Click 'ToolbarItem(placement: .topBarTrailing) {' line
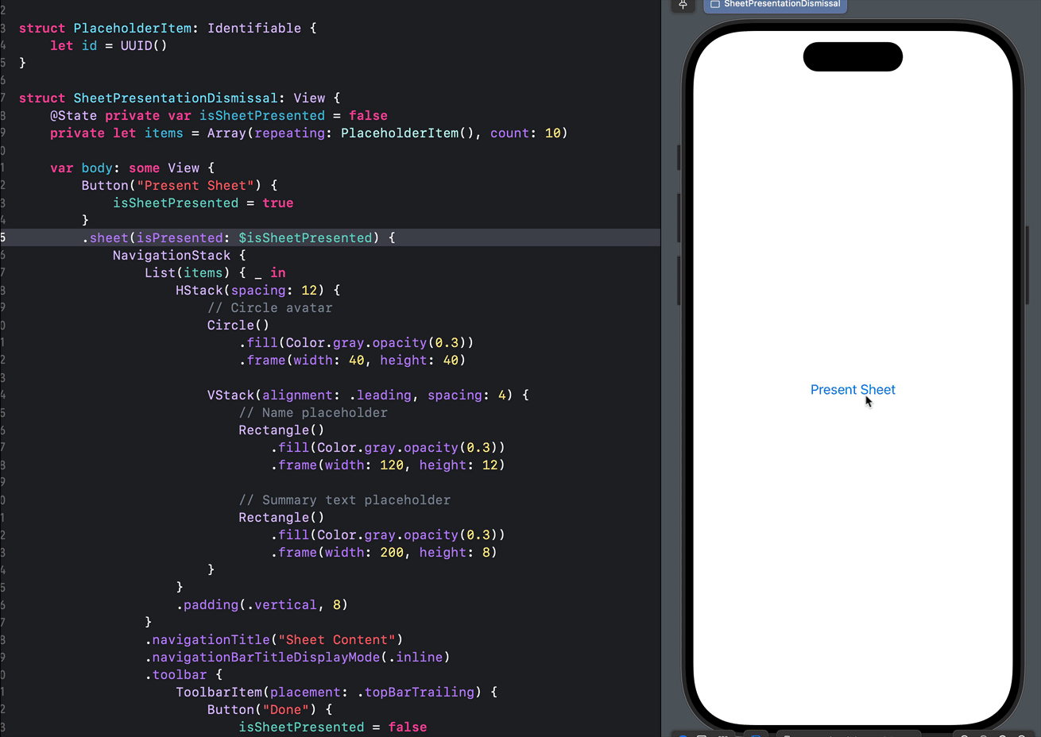This screenshot has height=737, width=1041. (337, 692)
